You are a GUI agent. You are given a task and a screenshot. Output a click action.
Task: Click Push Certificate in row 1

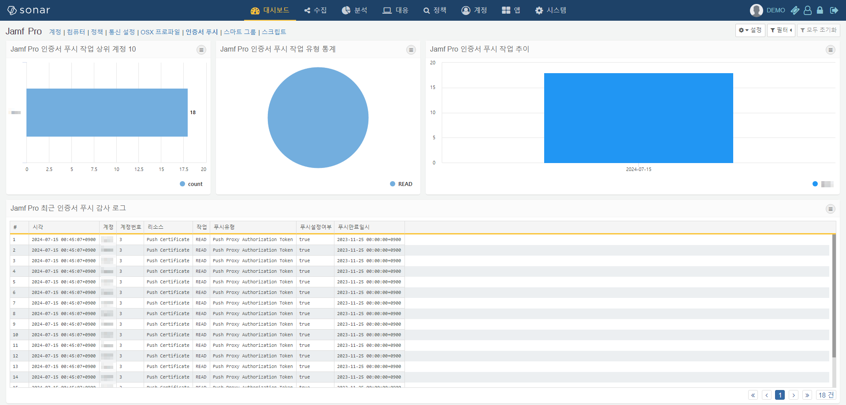pyautogui.click(x=168, y=240)
